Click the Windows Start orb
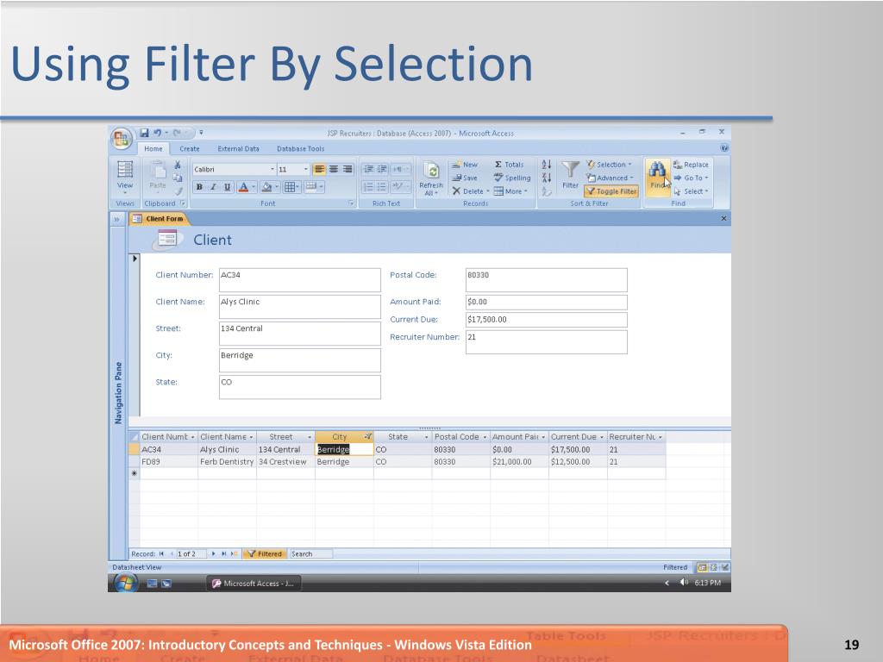Viewport: 883px width, 662px height. click(125, 584)
